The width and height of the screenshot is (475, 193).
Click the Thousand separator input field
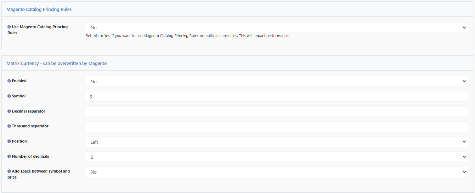pos(277,127)
